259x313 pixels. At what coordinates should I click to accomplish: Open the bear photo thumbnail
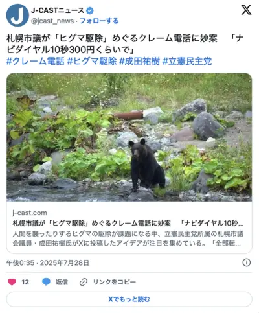(129, 137)
